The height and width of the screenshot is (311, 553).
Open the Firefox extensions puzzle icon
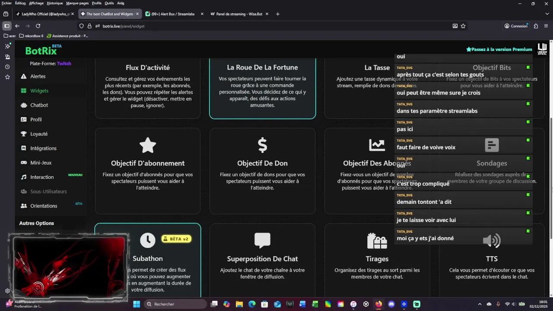(536, 26)
